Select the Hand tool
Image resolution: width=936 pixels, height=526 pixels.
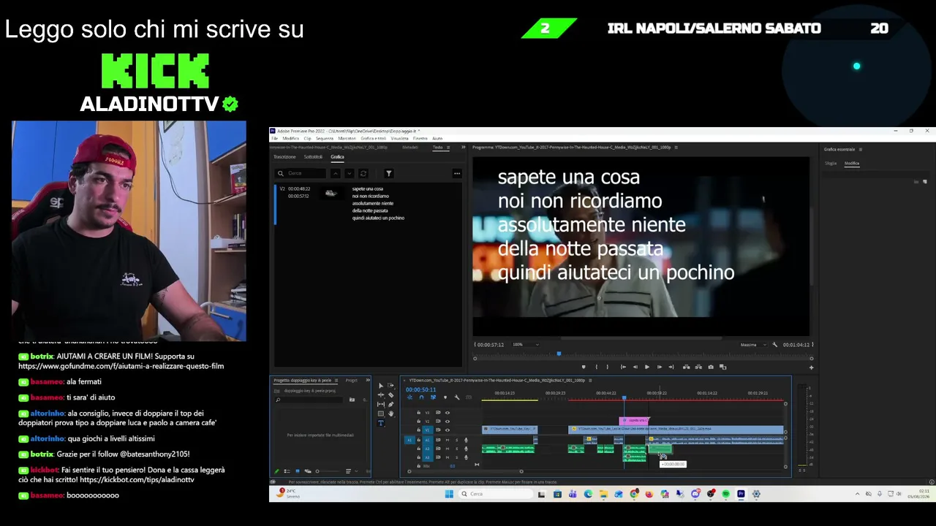[390, 413]
